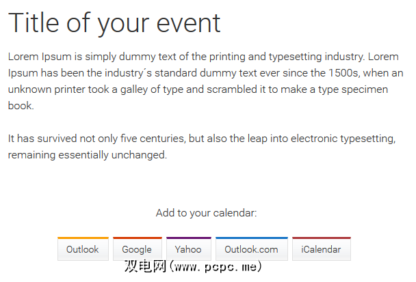The image size is (416, 282).
Task: Add event to Google calendar
Action: pos(137,249)
